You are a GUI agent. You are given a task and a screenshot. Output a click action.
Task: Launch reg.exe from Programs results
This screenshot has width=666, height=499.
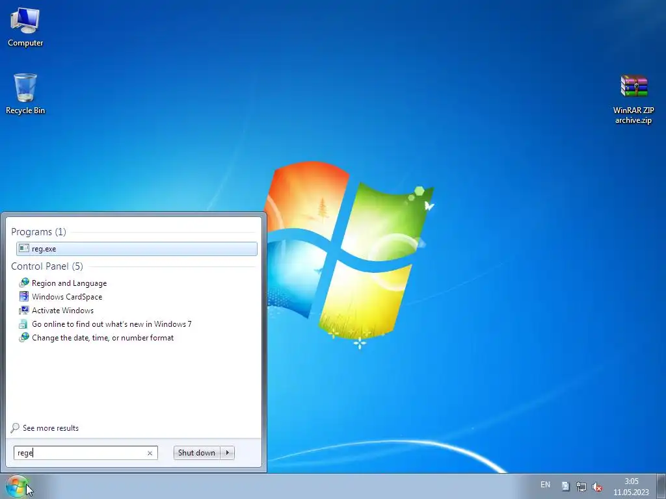(137, 249)
